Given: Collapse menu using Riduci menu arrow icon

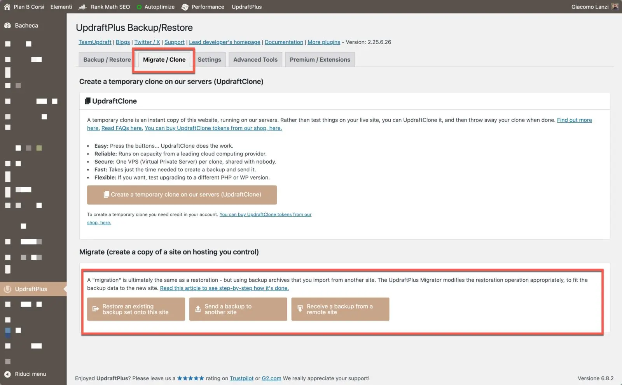Looking at the screenshot, I should 7,374.
